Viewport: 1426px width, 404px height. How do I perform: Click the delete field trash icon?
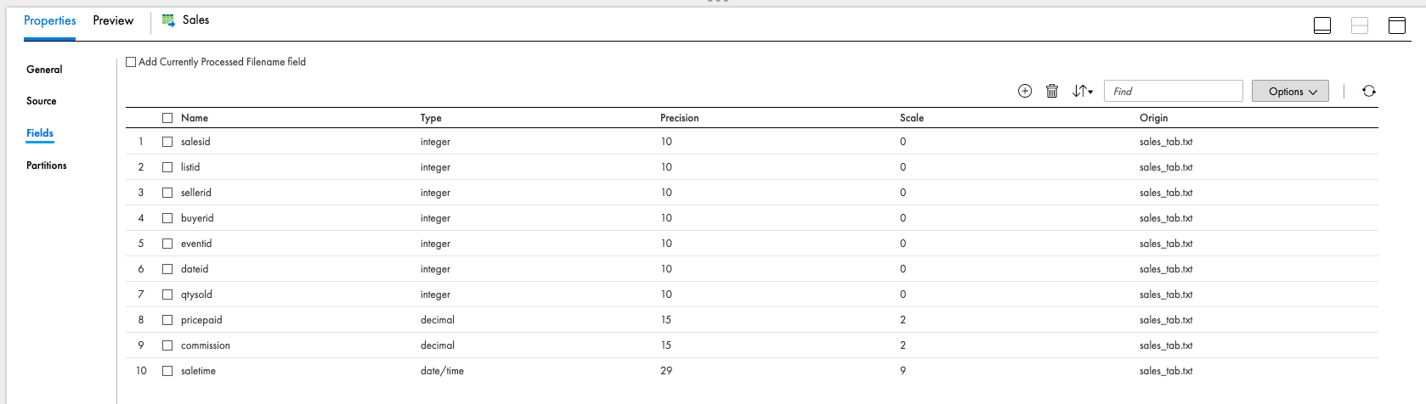pos(1052,91)
